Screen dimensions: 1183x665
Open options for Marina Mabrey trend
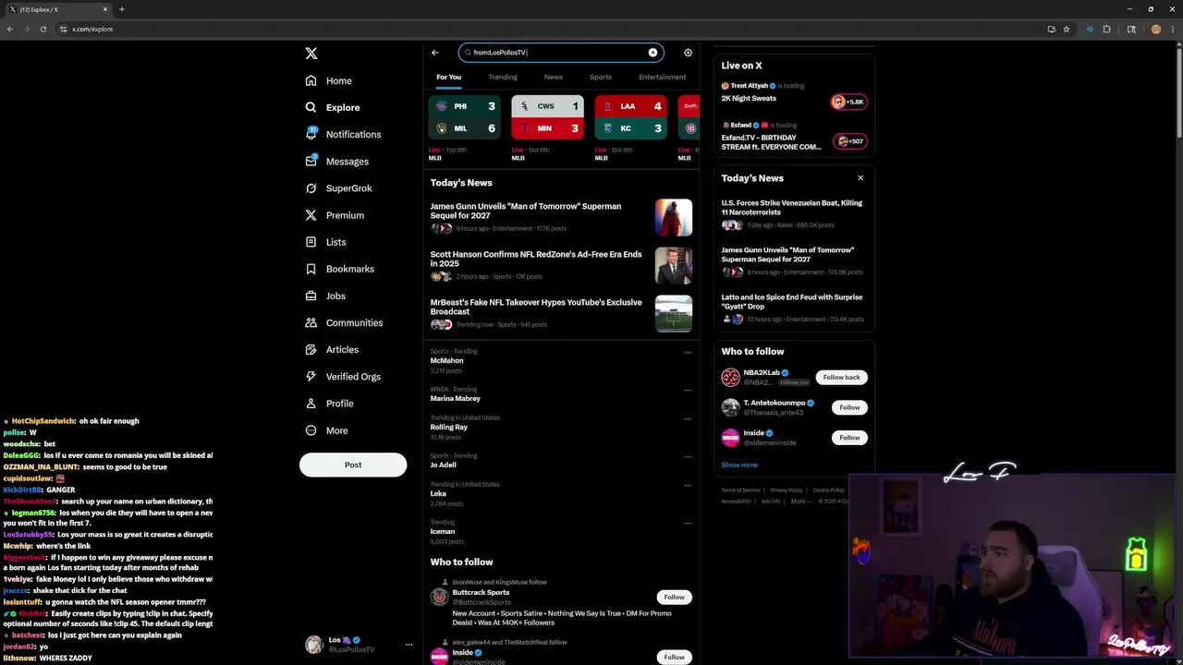pos(688,390)
